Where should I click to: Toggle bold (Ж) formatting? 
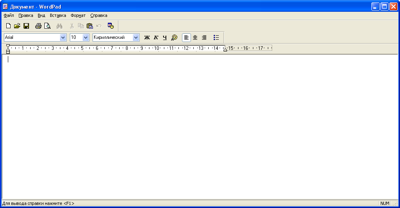(147, 38)
